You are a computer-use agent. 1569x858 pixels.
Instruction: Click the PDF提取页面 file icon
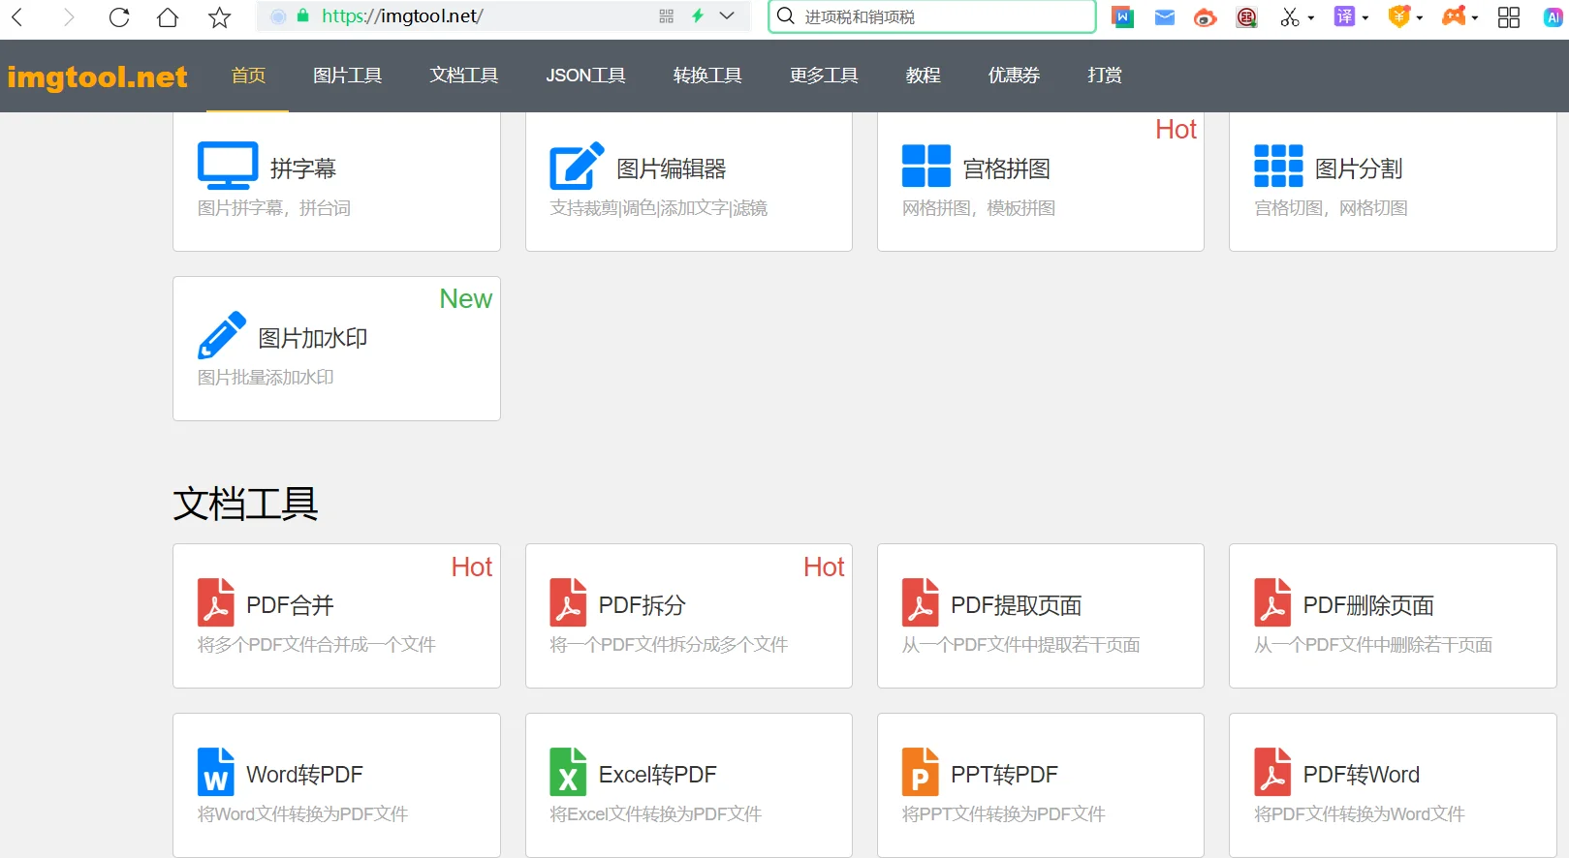coord(921,602)
